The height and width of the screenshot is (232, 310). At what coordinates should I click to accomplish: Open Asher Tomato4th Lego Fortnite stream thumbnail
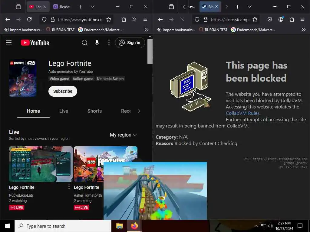coord(89,164)
